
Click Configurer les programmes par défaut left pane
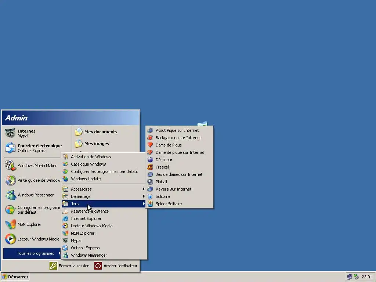32,210
